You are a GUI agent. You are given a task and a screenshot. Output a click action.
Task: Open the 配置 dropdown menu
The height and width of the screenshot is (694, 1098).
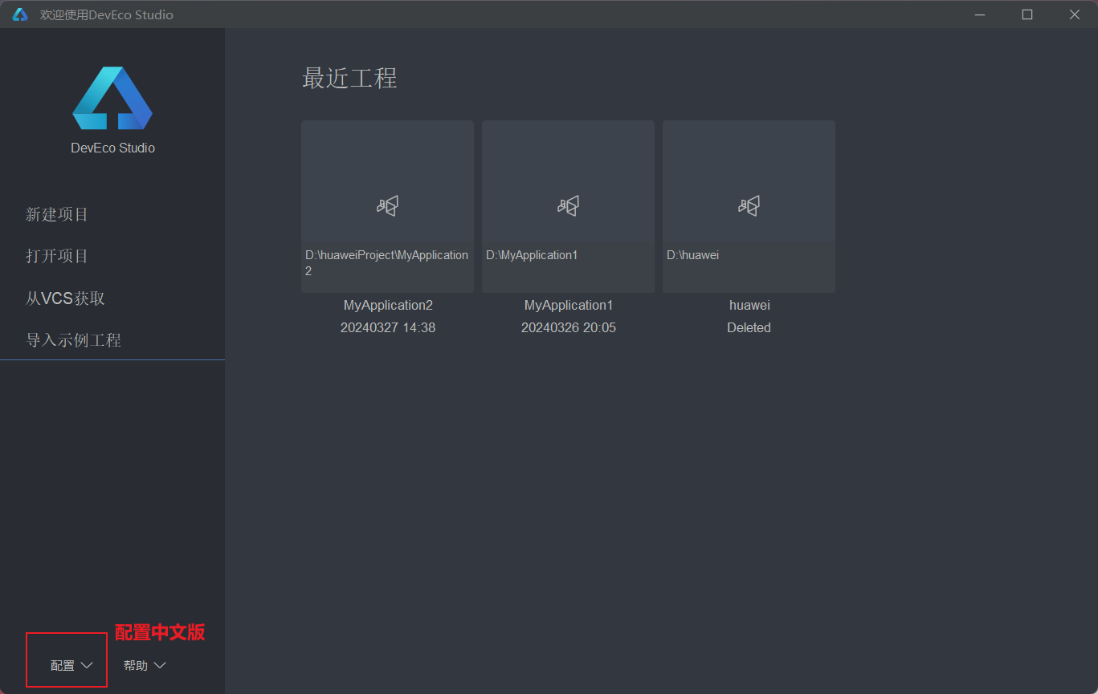point(72,665)
